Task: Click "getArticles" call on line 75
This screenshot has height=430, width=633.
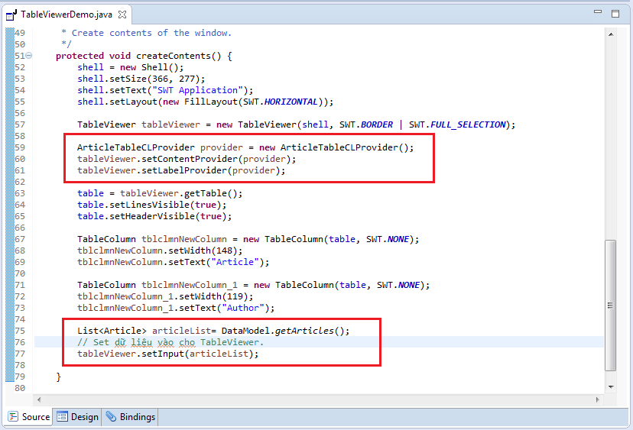Action: (x=304, y=331)
